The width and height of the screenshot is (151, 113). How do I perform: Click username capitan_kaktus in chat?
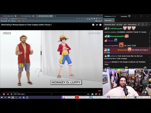pos(110,32)
